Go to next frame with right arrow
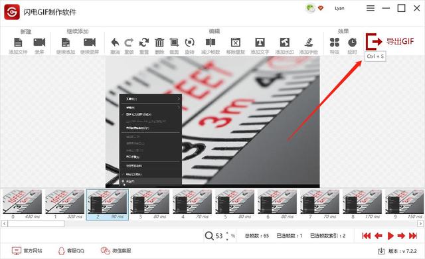This screenshot has width=425, height=259. click(401, 236)
